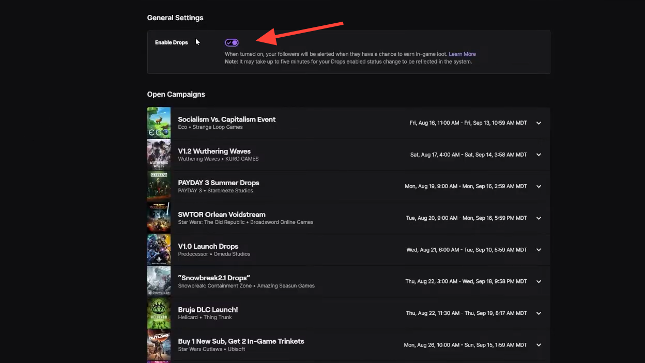This screenshot has width=645, height=363.
Task: Click the Star Wars Outlaws cover thumbnail
Action: click(159, 345)
